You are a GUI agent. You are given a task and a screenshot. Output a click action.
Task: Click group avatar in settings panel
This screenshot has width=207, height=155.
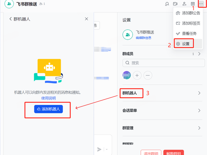pos(128,35)
